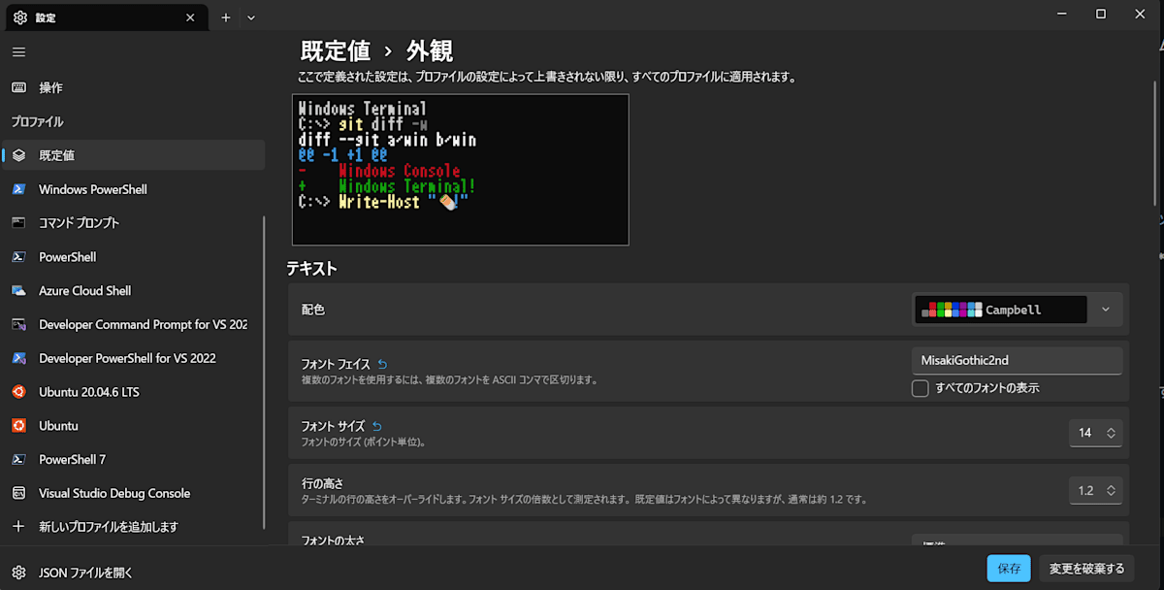Click the Developer PowerShell for VS 2022 icon
Image resolution: width=1164 pixels, height=590 pixels.
(18, 358)
